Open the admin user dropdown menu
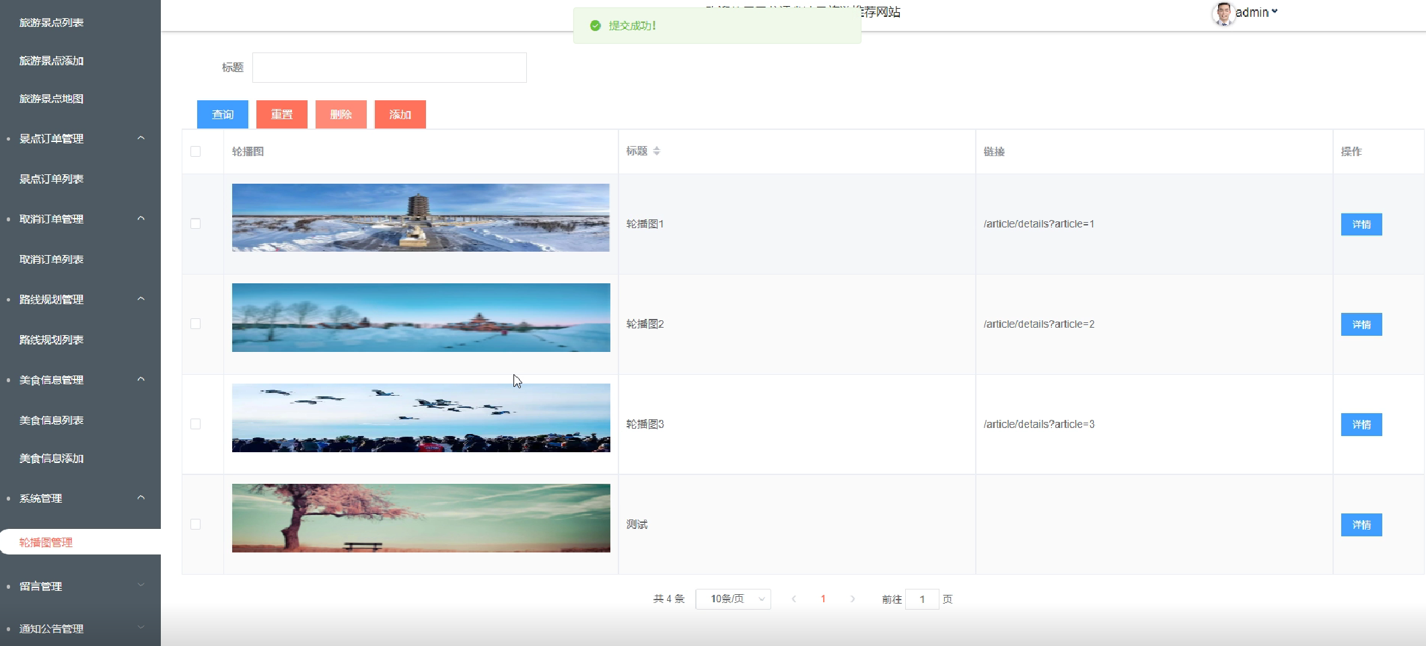The height and width of the screenshot is (646, 1426). [1255, 11]
